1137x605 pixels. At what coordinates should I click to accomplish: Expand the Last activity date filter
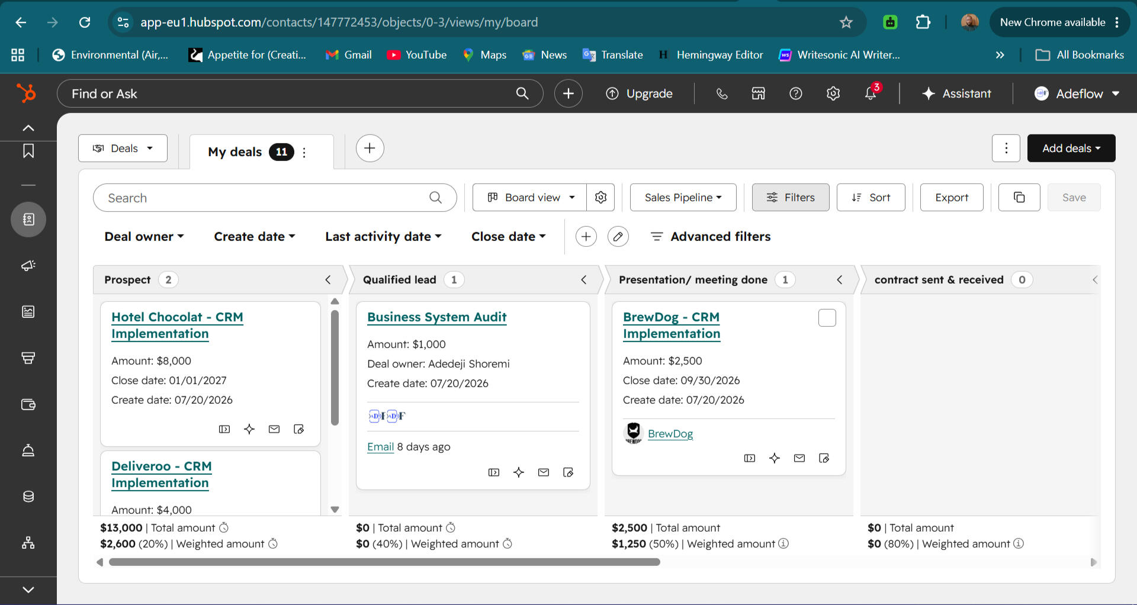pos(383,236)
